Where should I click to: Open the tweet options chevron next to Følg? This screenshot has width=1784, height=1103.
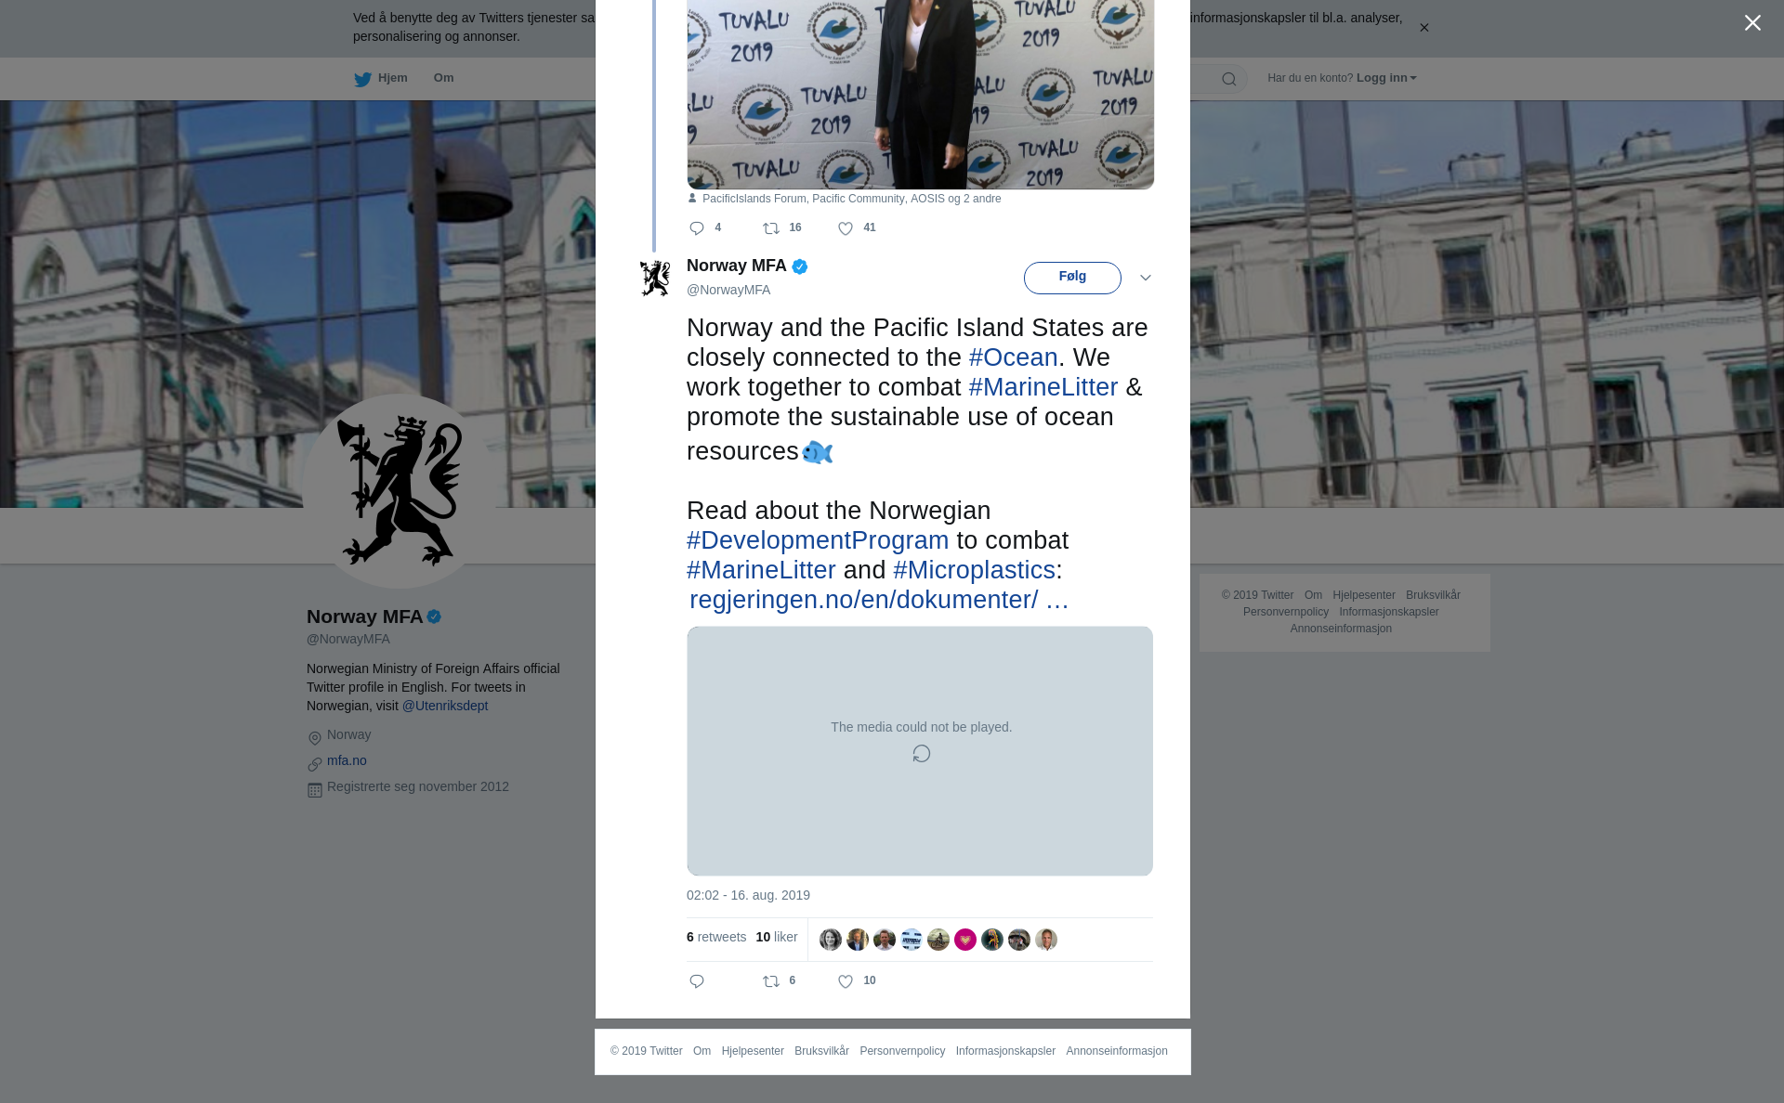(x=1145, y=278)
